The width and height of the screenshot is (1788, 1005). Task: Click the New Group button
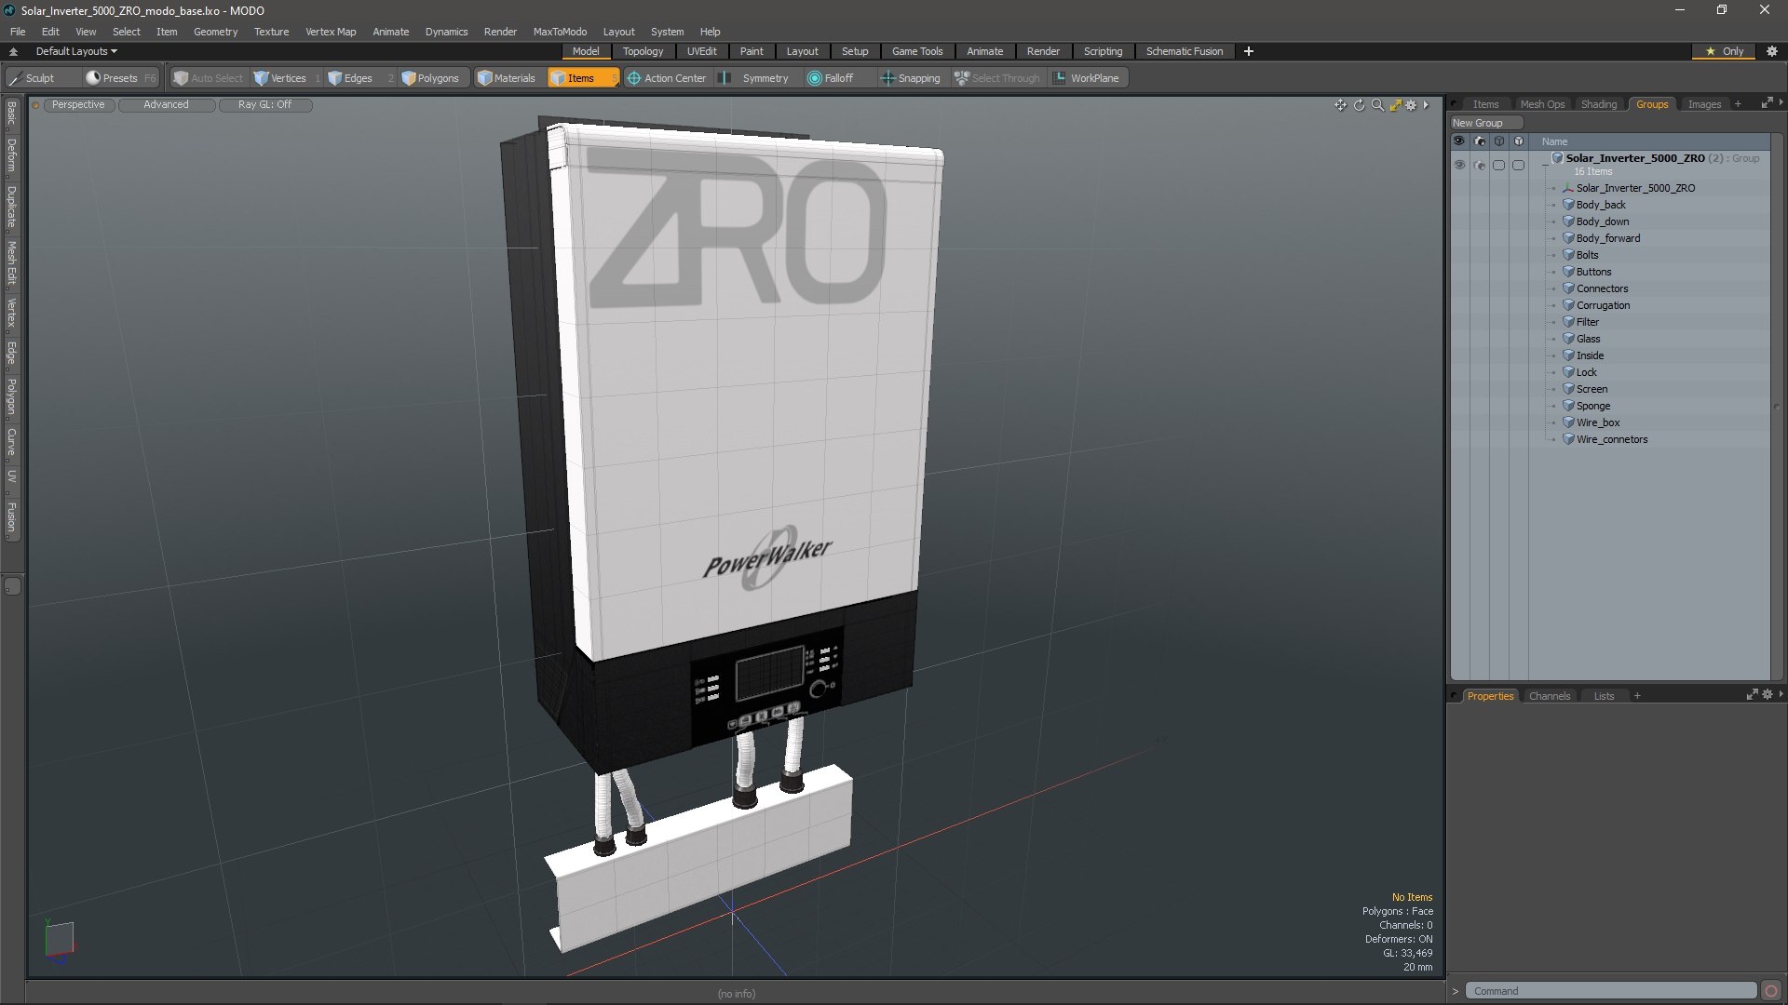(1485, 123)
